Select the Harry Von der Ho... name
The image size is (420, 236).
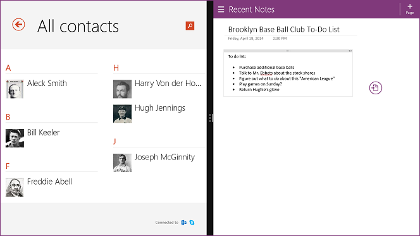[168, 84]
